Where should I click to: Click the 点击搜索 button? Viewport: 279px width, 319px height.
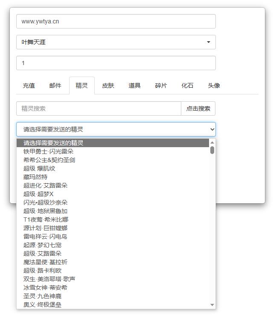(198, 108)
